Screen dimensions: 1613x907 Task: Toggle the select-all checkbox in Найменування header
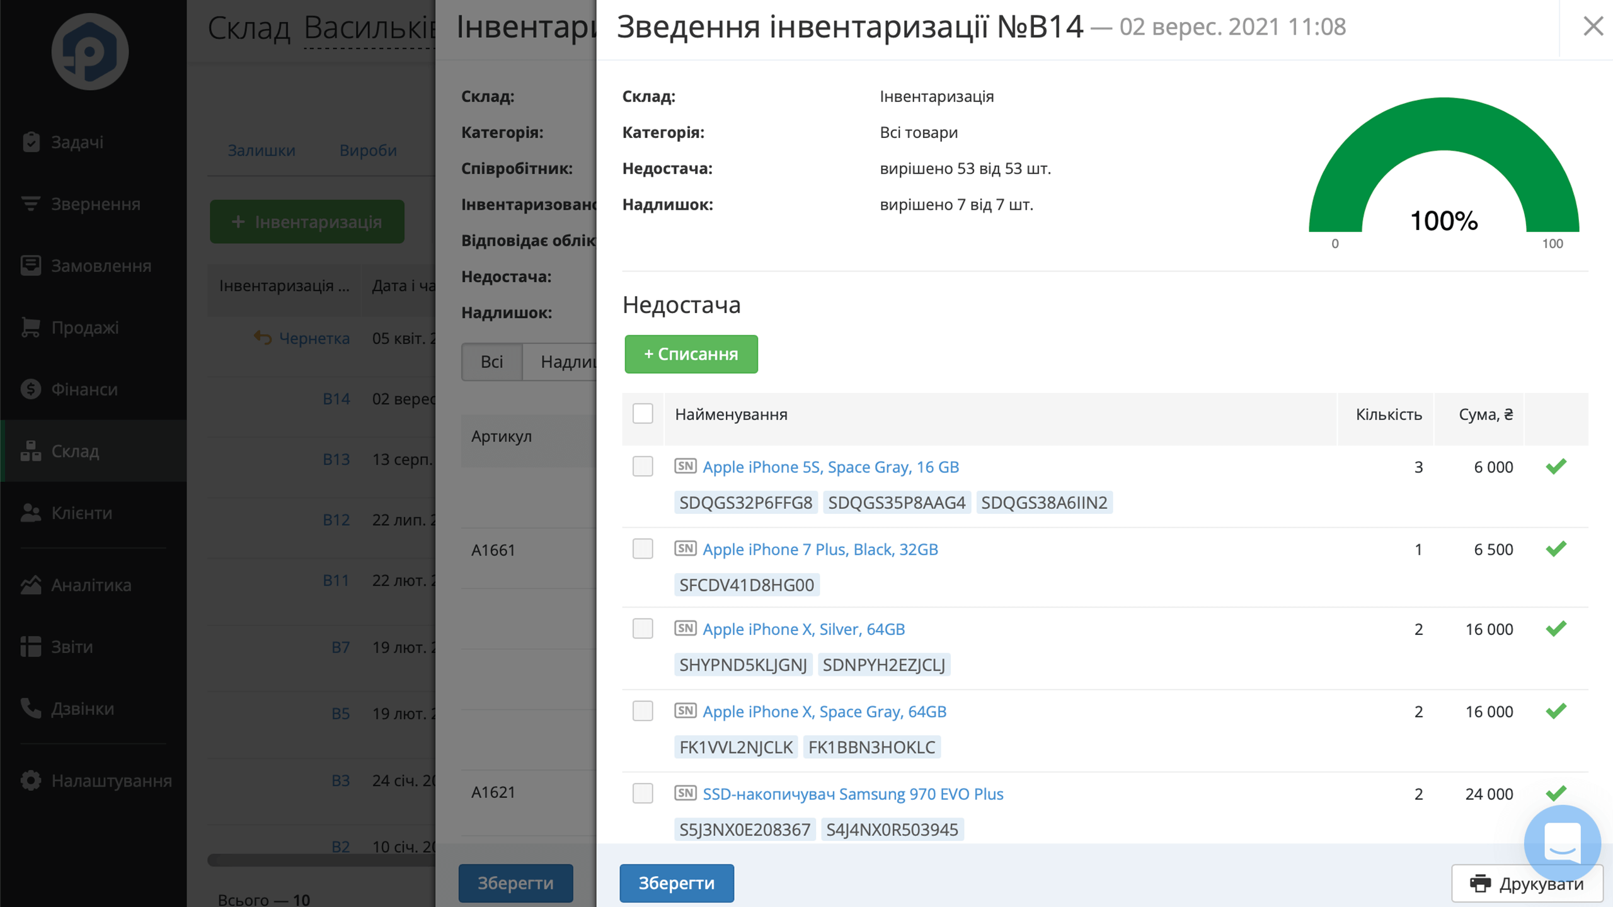(643, 414)
